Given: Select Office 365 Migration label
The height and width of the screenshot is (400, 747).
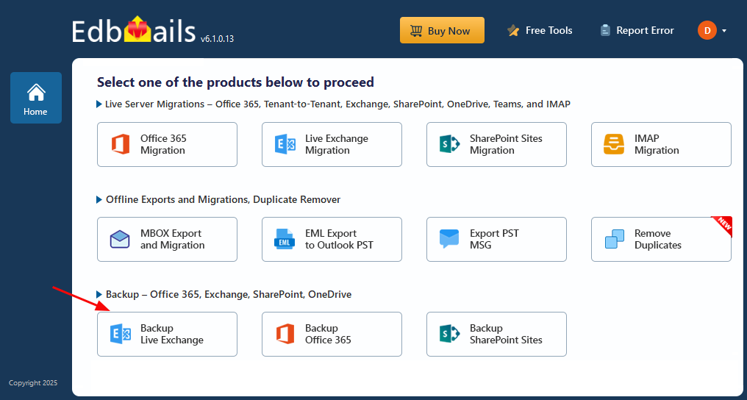Looking at the screenshot, I should coord(163,144).
